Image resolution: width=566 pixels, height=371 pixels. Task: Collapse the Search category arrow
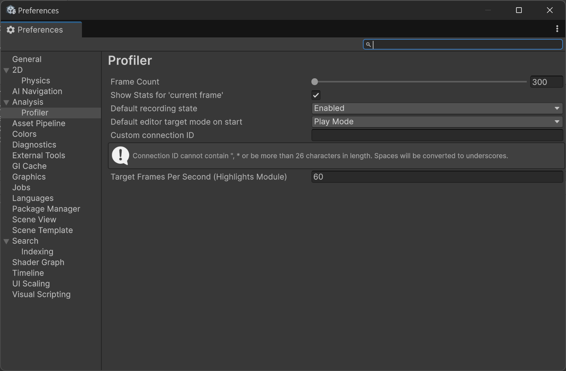(6, 241)
